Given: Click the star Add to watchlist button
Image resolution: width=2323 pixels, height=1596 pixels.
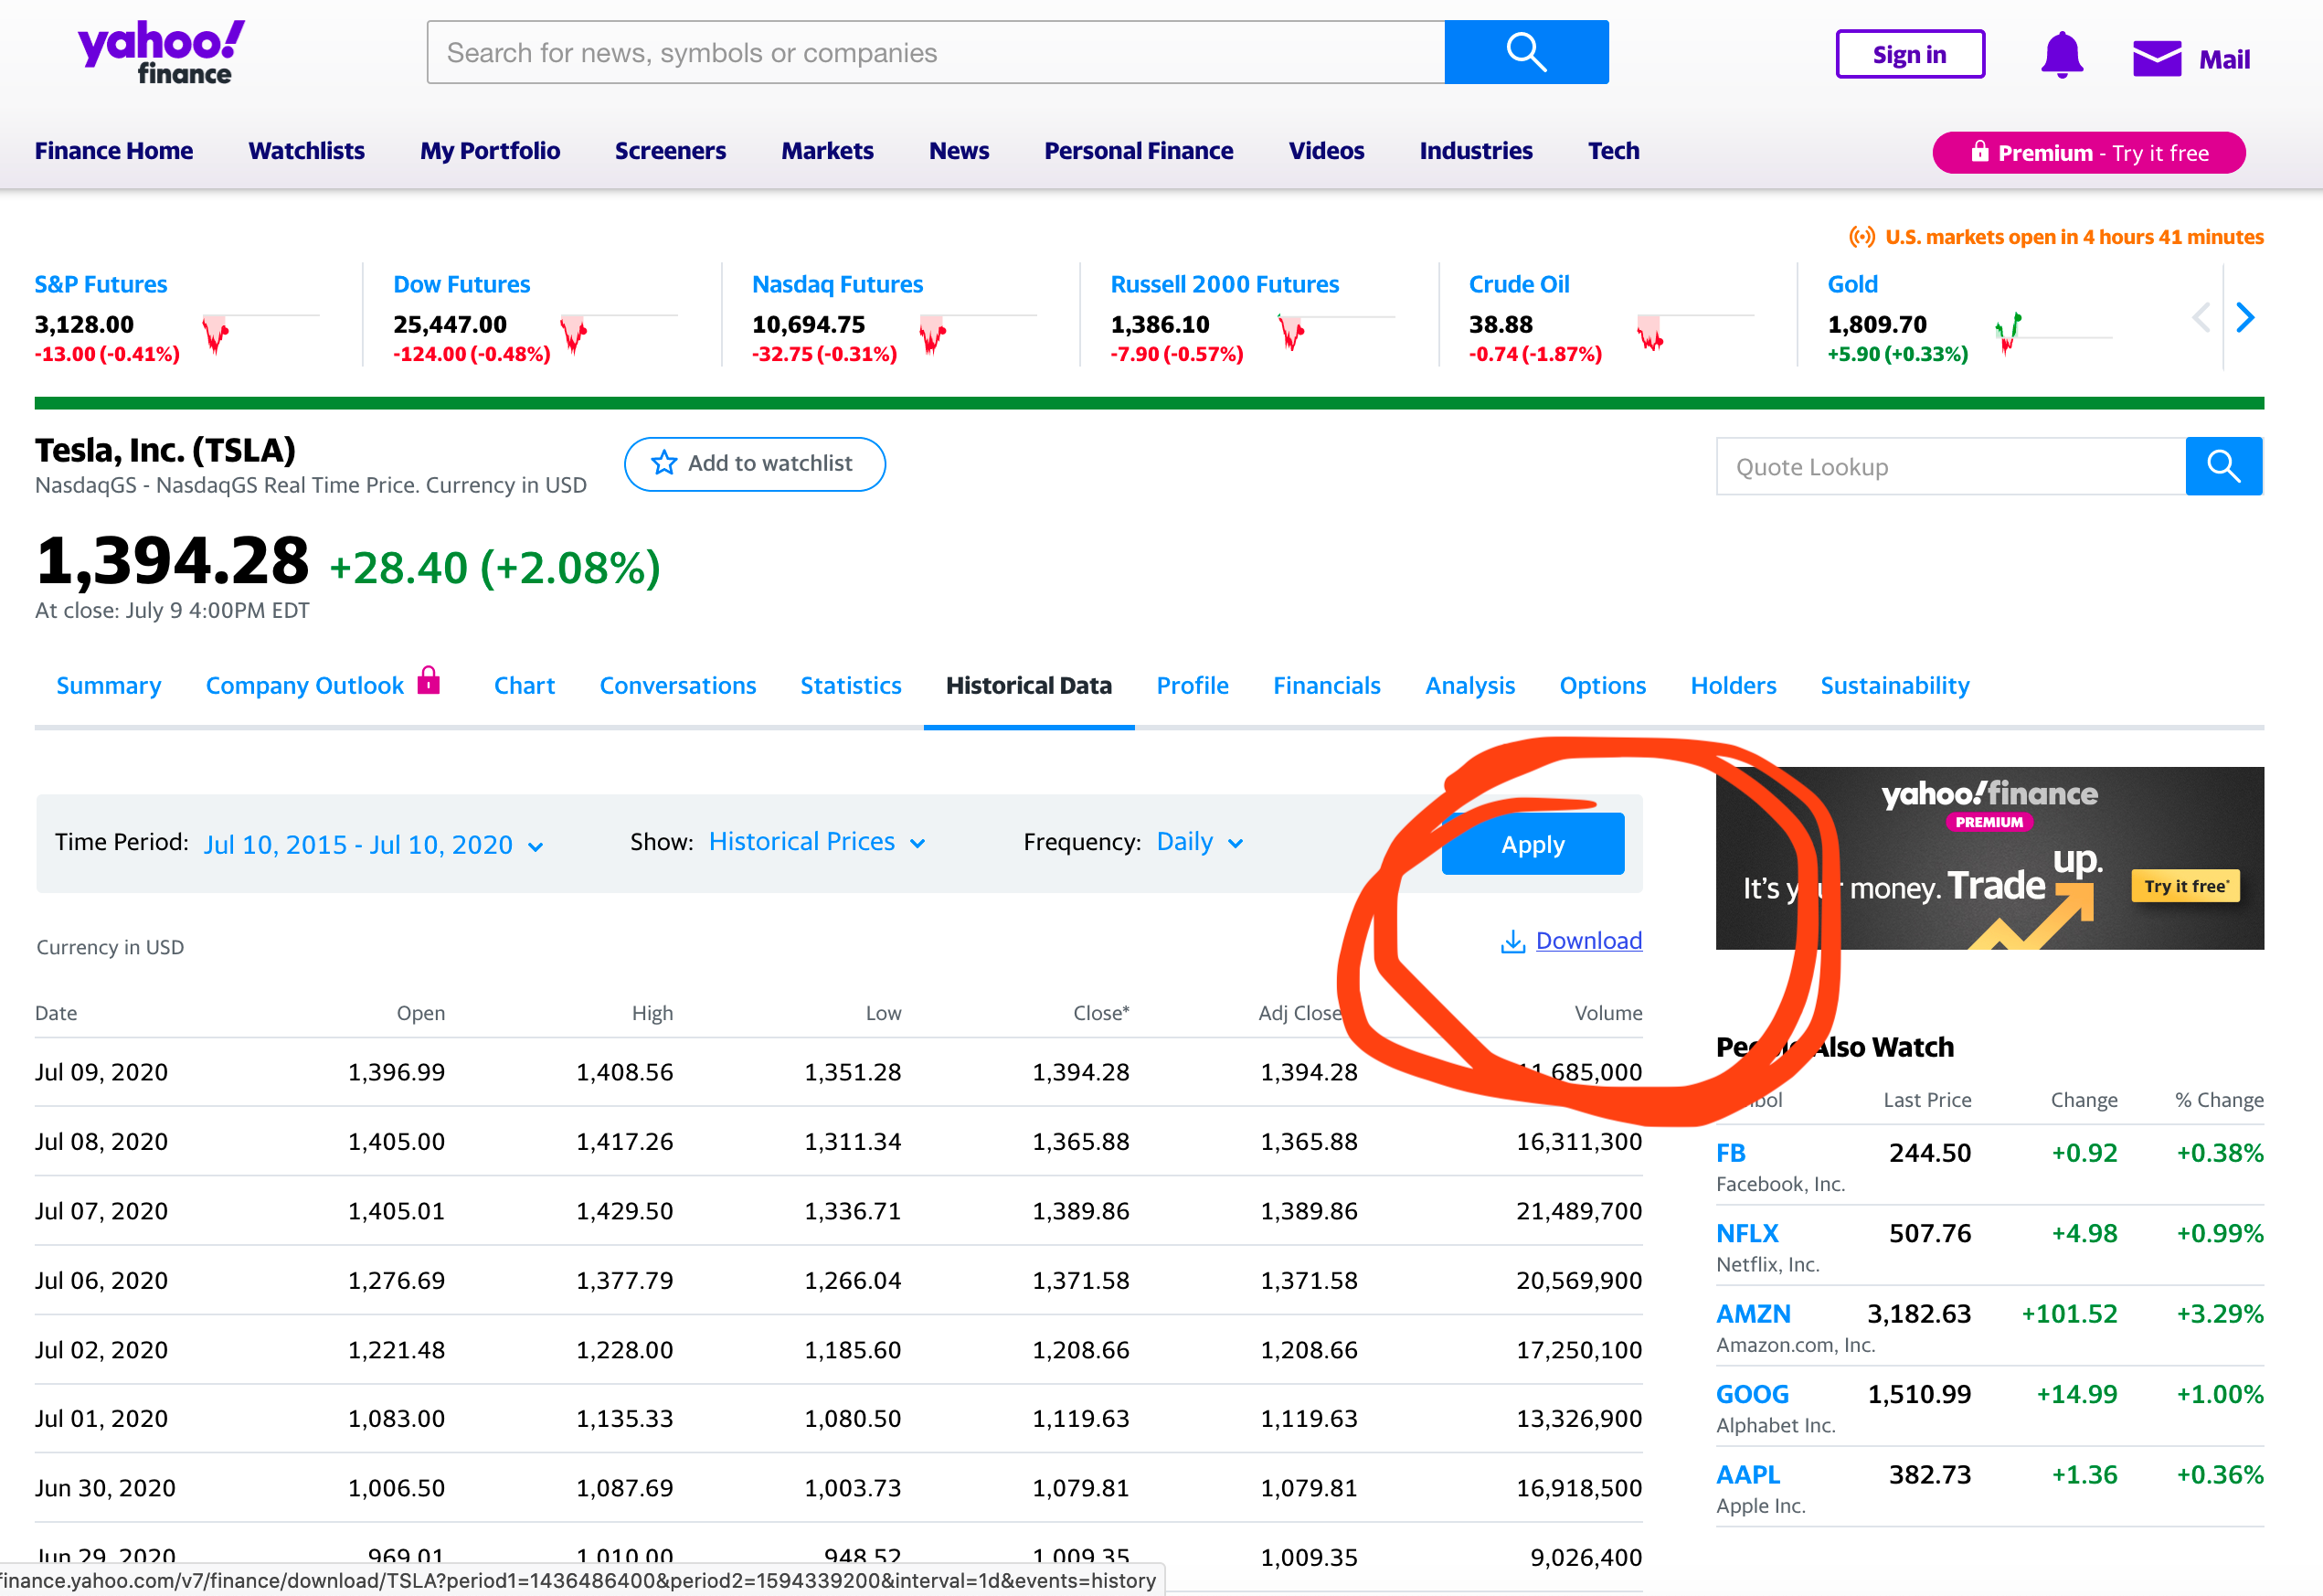Looking at the screenshot, I should point(754,464).
